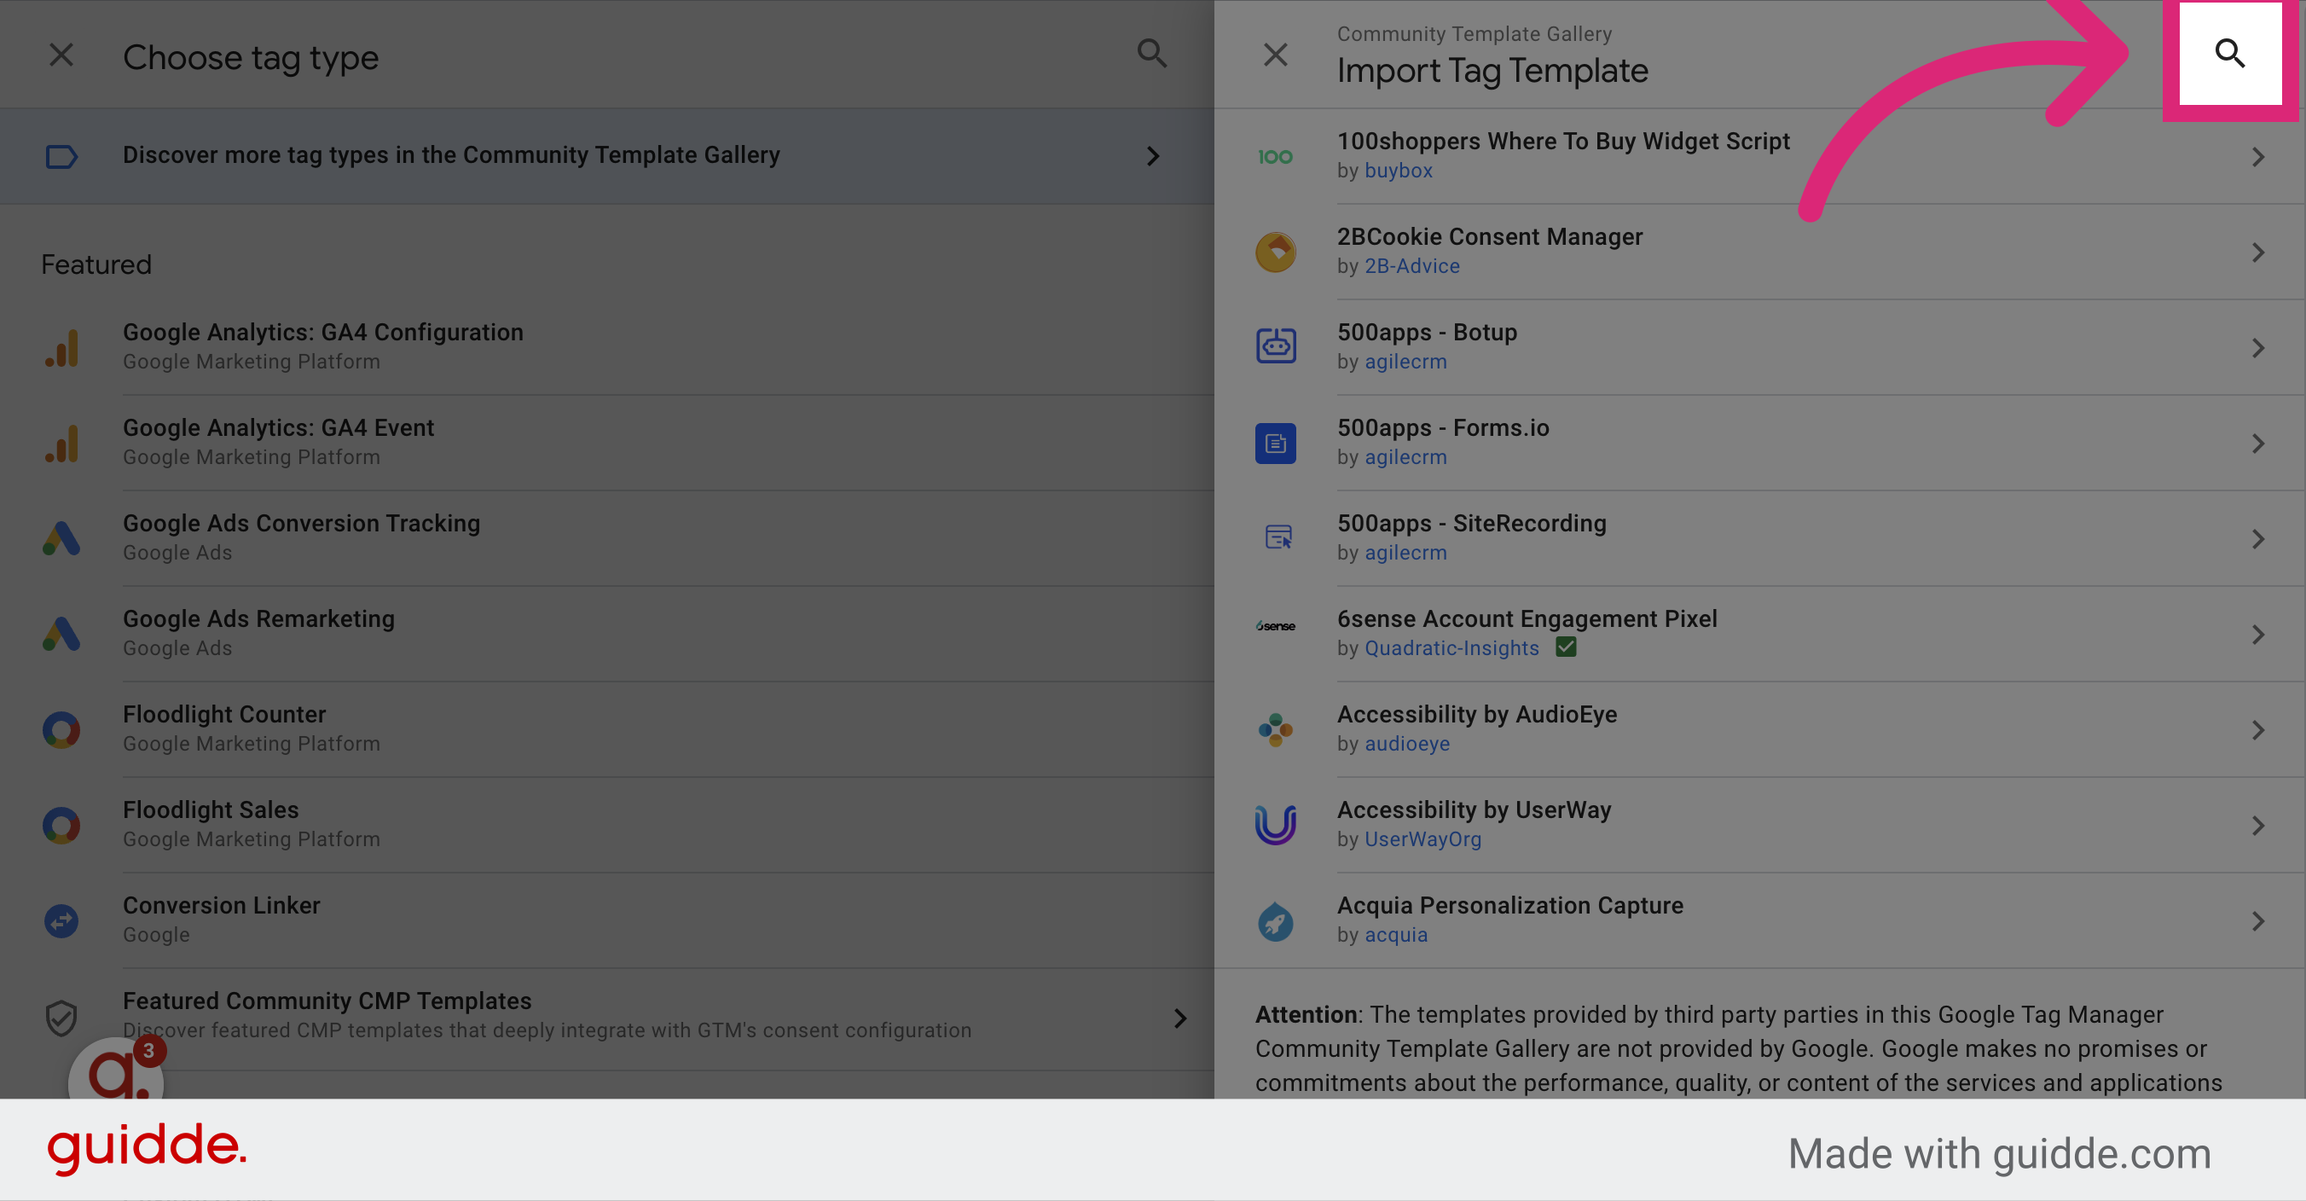Viewport: 2306px width, 1201px height.
Task: Open audioeye author link
Action: point(1407,745)
